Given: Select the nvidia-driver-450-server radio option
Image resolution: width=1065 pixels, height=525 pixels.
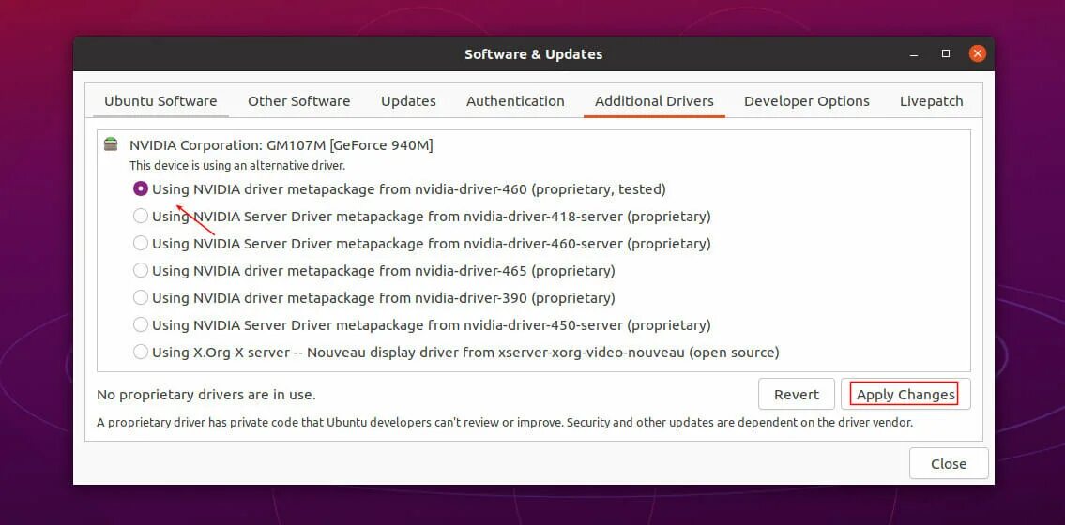Looking at the screenshot, I should (141, 325).
